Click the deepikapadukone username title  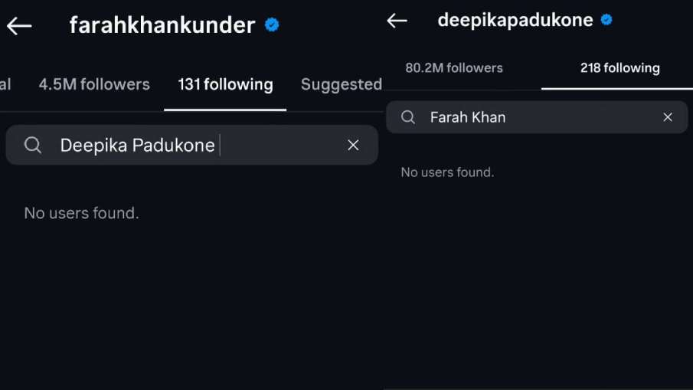click(515, 21)
